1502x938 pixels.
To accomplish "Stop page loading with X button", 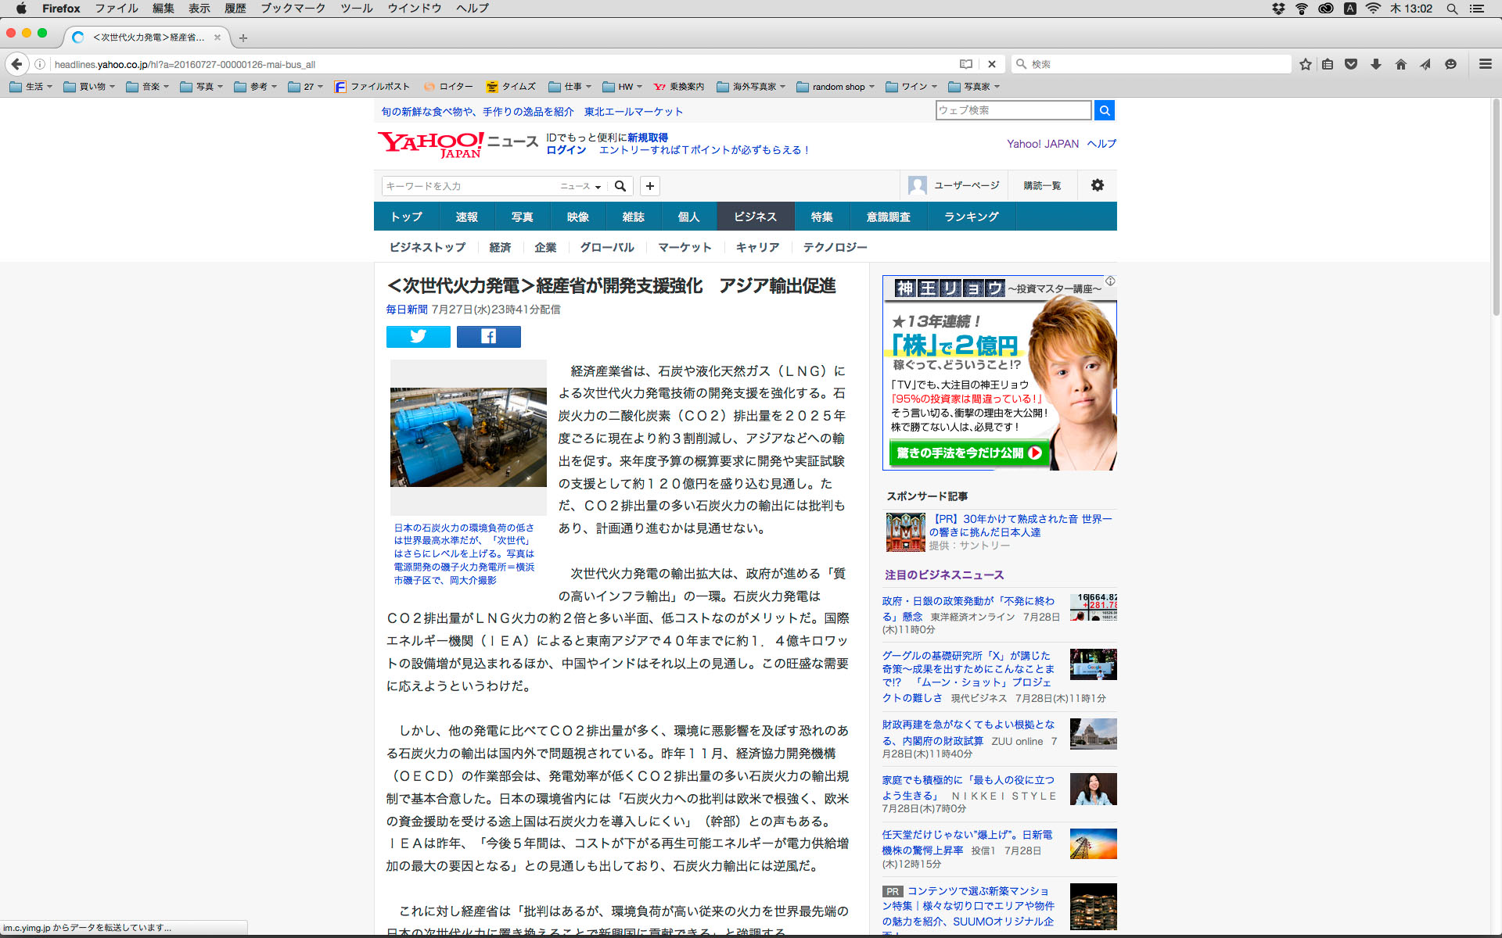I will pos(991,64).
